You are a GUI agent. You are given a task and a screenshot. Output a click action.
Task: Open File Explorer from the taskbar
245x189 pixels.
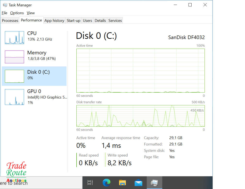122,183
